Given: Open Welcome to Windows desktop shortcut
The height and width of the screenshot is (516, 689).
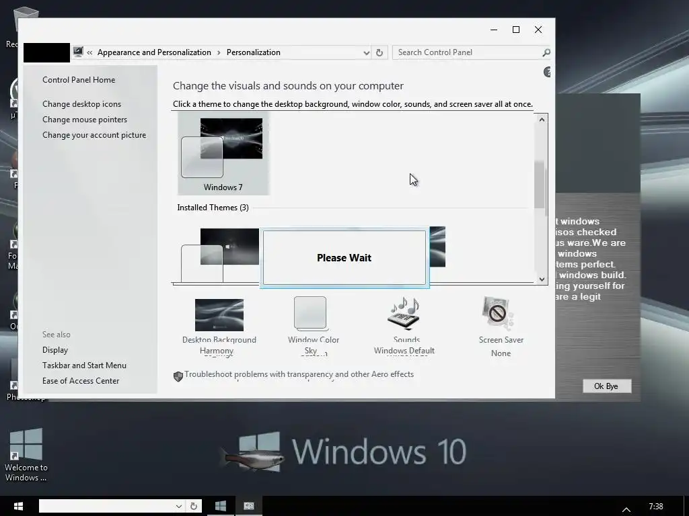Looking at the screenshot, I should 26,454.
